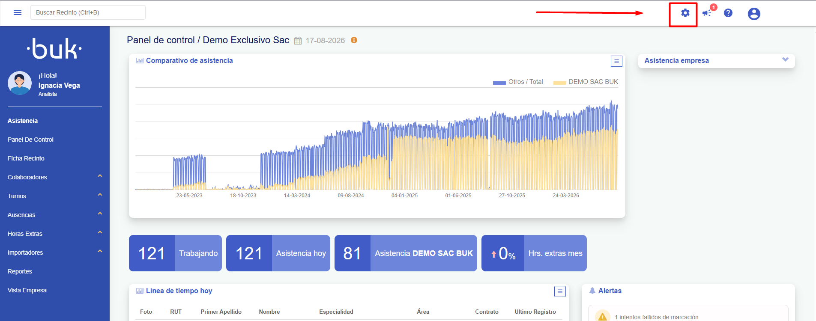Click the orange info icon beside date
This screenshot has width=816, height=321.
[x=354, y=40]
